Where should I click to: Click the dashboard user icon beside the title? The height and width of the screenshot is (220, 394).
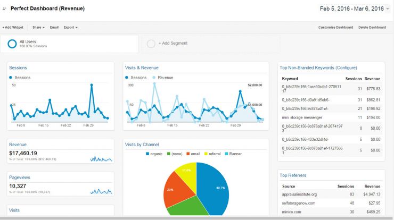pyautogui.click(x=4, y=9)
